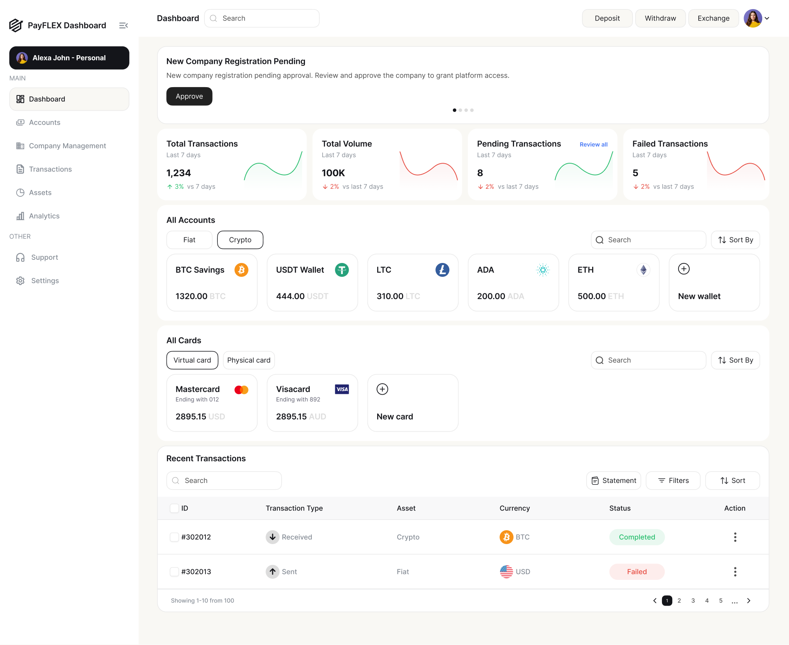The height and width of the screenshot is (645, 789).
Task: Open Sort By in All Accounts
Action: pos(735,240)
